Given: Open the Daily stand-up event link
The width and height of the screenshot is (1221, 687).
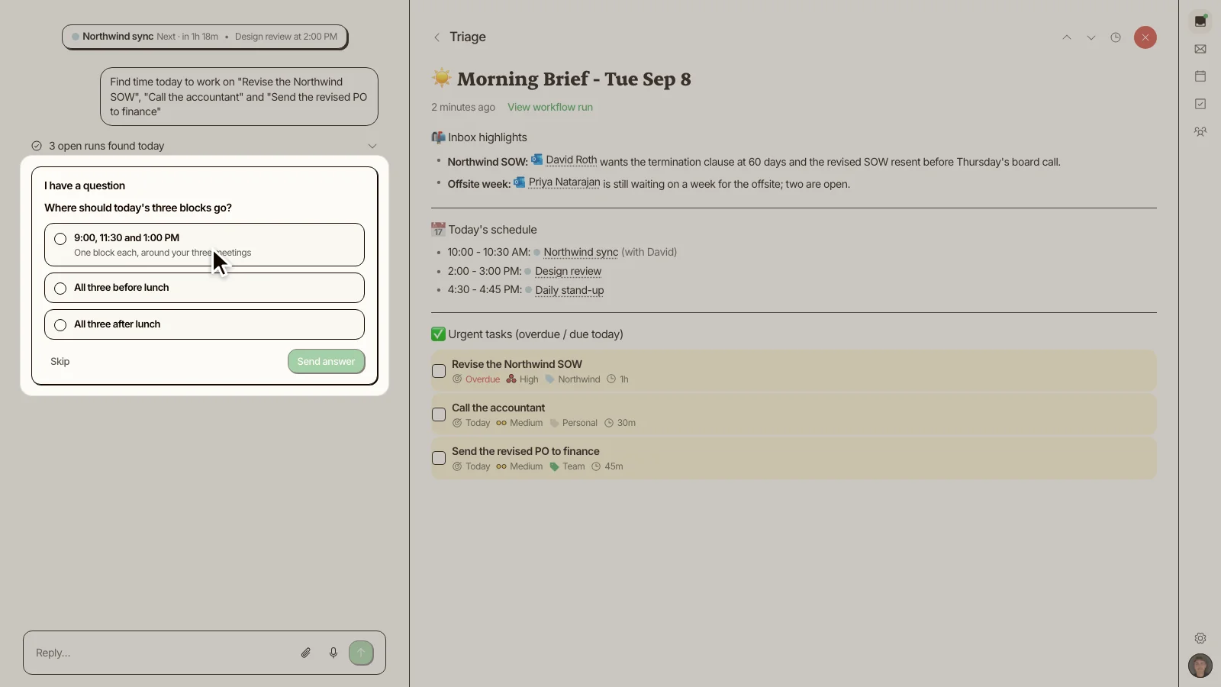Looking at the screenshot, I should 569,290.
